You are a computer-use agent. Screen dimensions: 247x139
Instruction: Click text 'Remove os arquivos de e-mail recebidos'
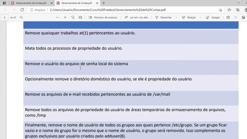(x=63, y=94)
